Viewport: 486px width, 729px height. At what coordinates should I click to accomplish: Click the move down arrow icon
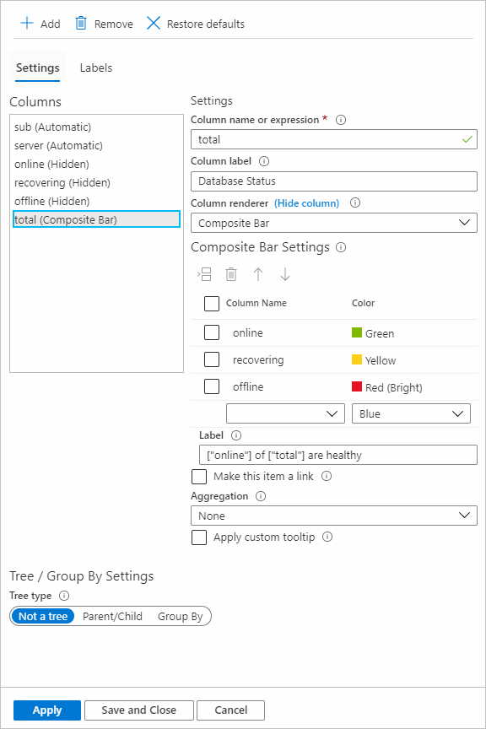pyautogui.click(x=285, y=274)
